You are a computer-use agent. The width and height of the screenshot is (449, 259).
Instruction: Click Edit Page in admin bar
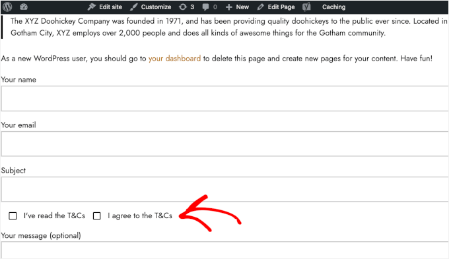(276, 7)
